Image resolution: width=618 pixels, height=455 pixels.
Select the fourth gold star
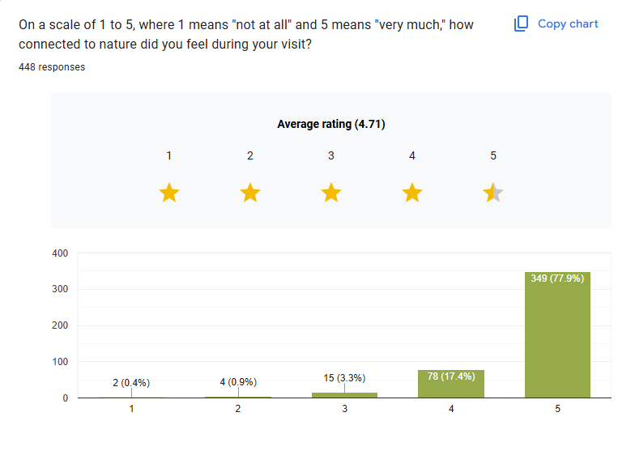pyautogui.click(x=412, y=193)
